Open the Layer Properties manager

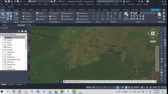coord(126,16)
